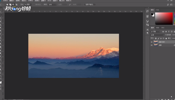
Task: Toggle lock image pixels brush icon
Action: [x=158, y=38]
